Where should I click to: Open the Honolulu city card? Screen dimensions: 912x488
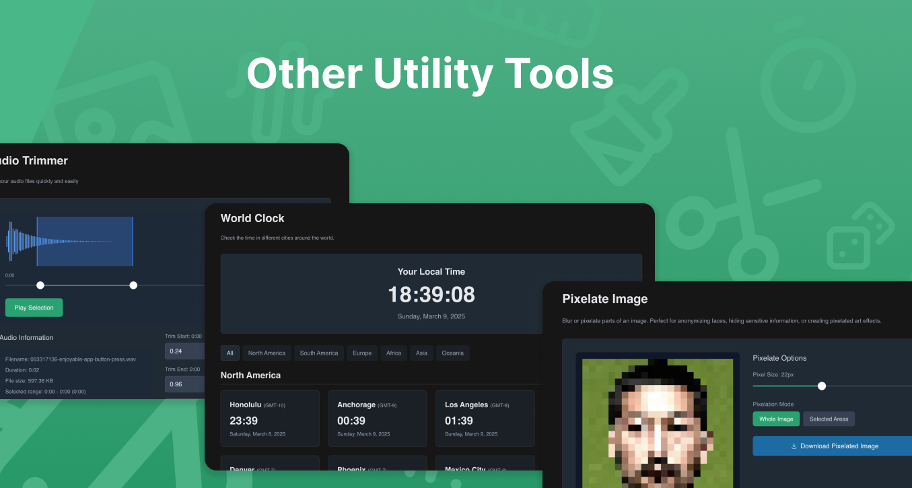click(x=270, y=419)
